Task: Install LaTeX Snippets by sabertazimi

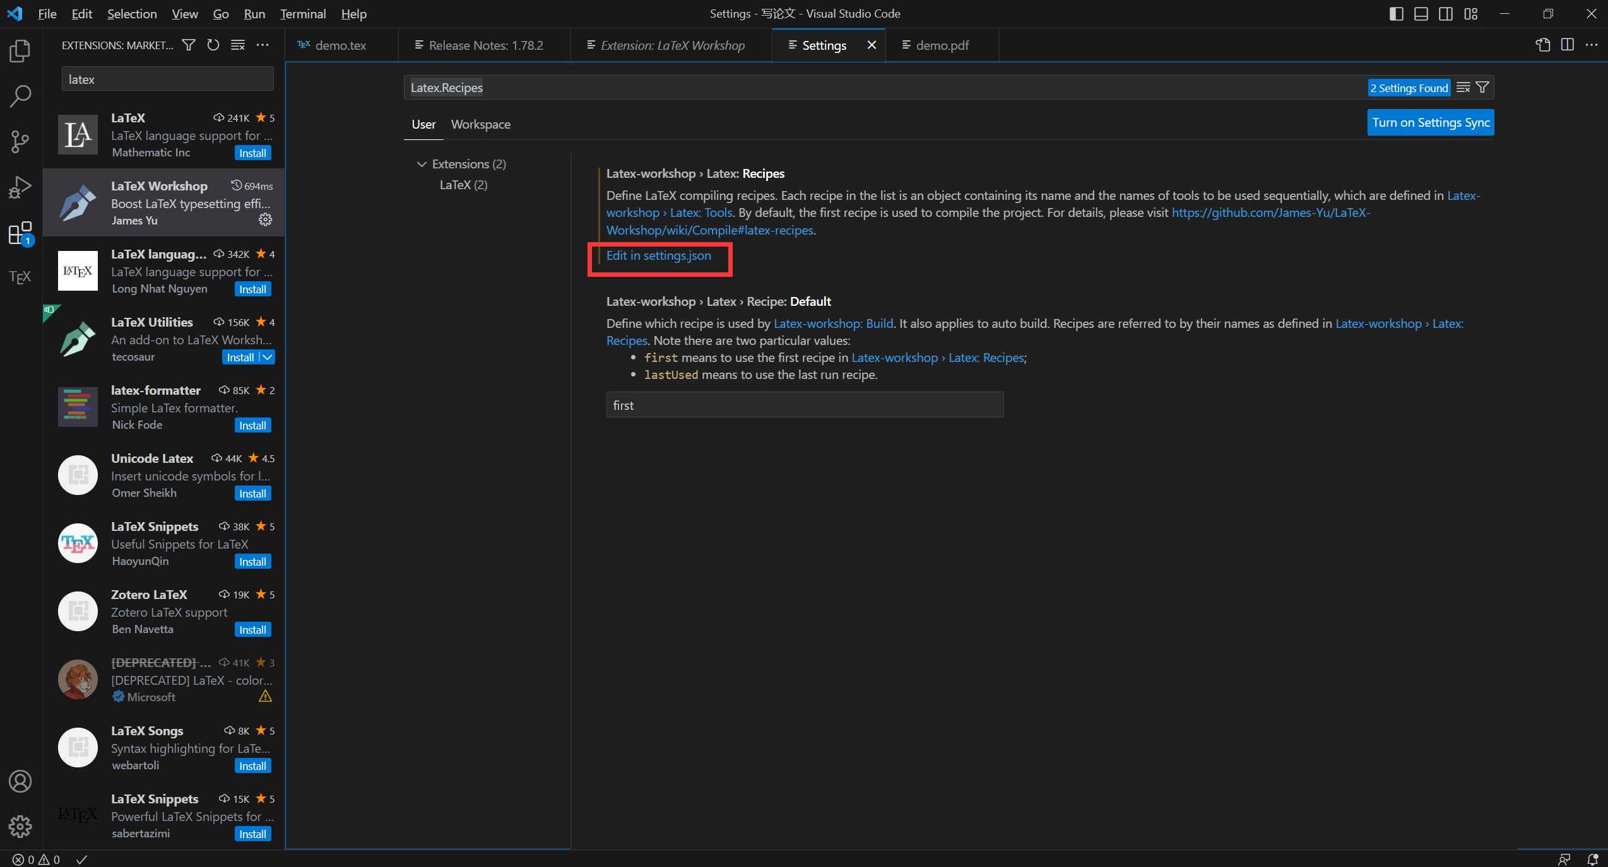Action: [252, 834]
